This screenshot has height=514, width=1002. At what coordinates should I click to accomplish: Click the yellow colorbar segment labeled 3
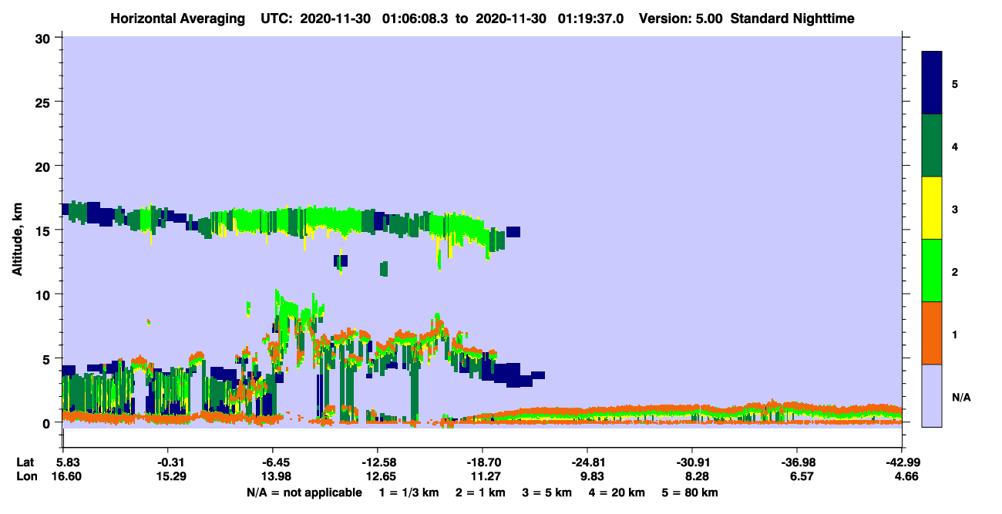click(x=932, y=208)
